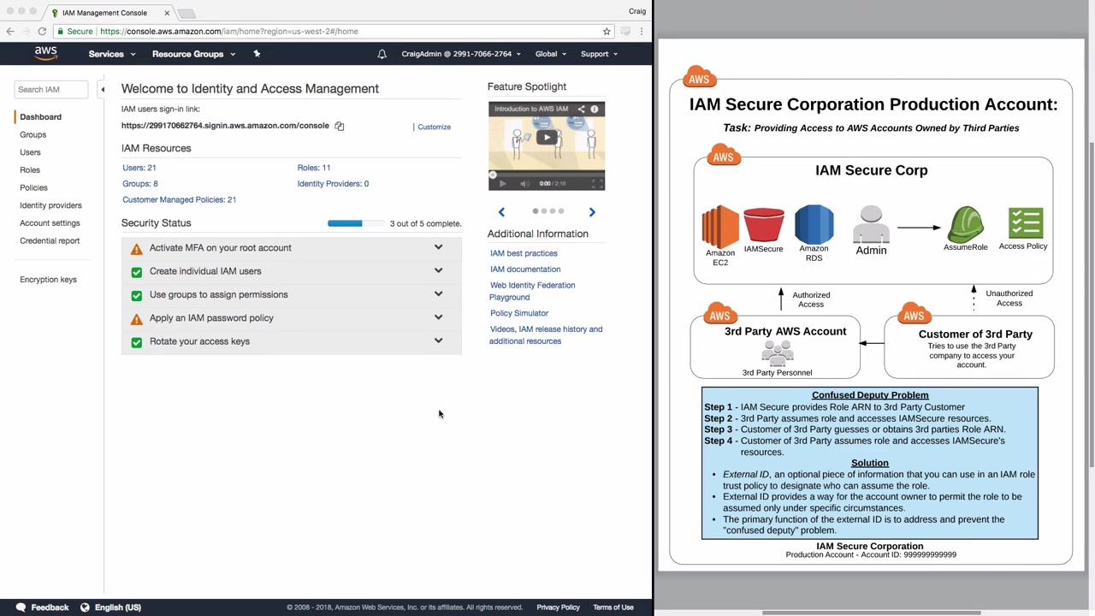The height and width of the screenshot is (616, 1095).
Task: Collapse the IAM sidebar panel
Action: pyautogui.click(x=103, y=89)
